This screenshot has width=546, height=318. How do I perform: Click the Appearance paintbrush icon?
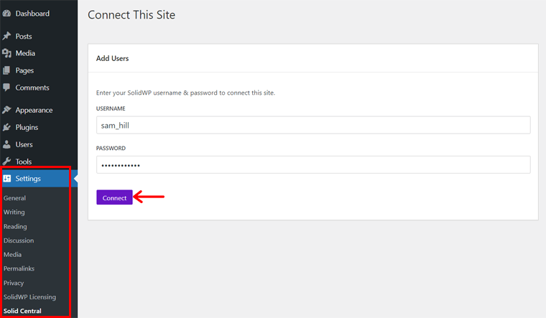(6, 110)
